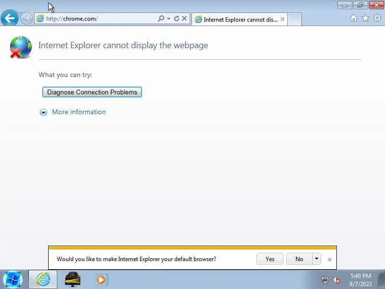Screen dimensions: 385x289
Task: Click Internet Explorer icon in the taskbar
Action: (43, 280)
